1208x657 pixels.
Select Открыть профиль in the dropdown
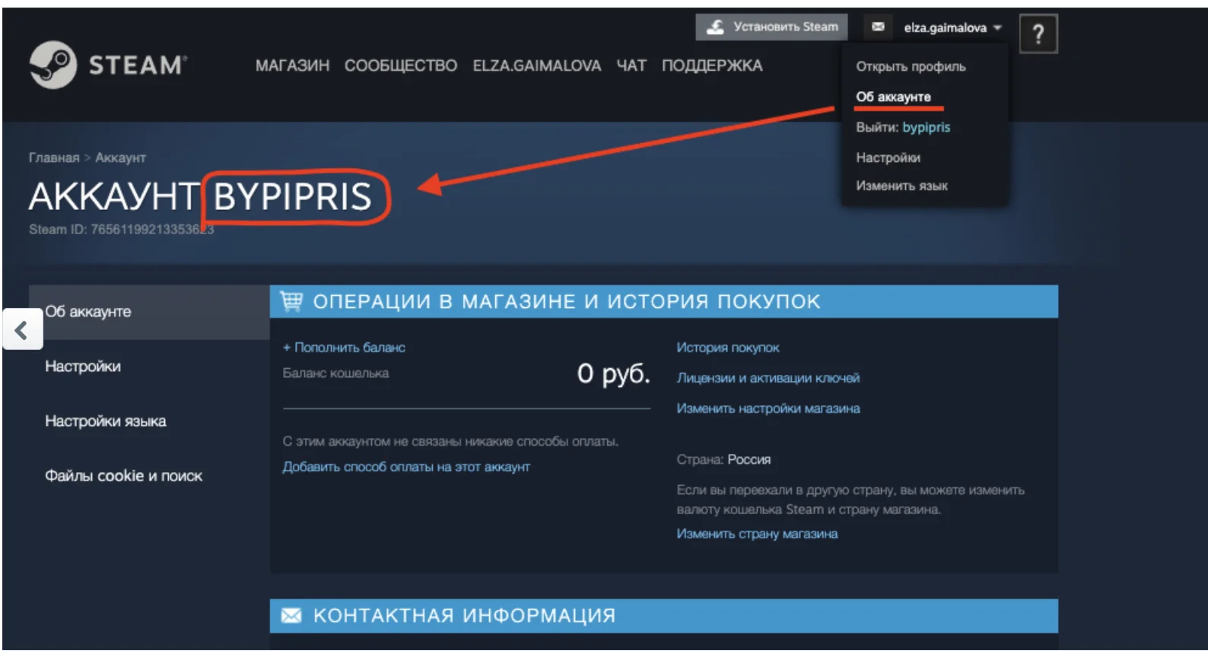point(911,66)
